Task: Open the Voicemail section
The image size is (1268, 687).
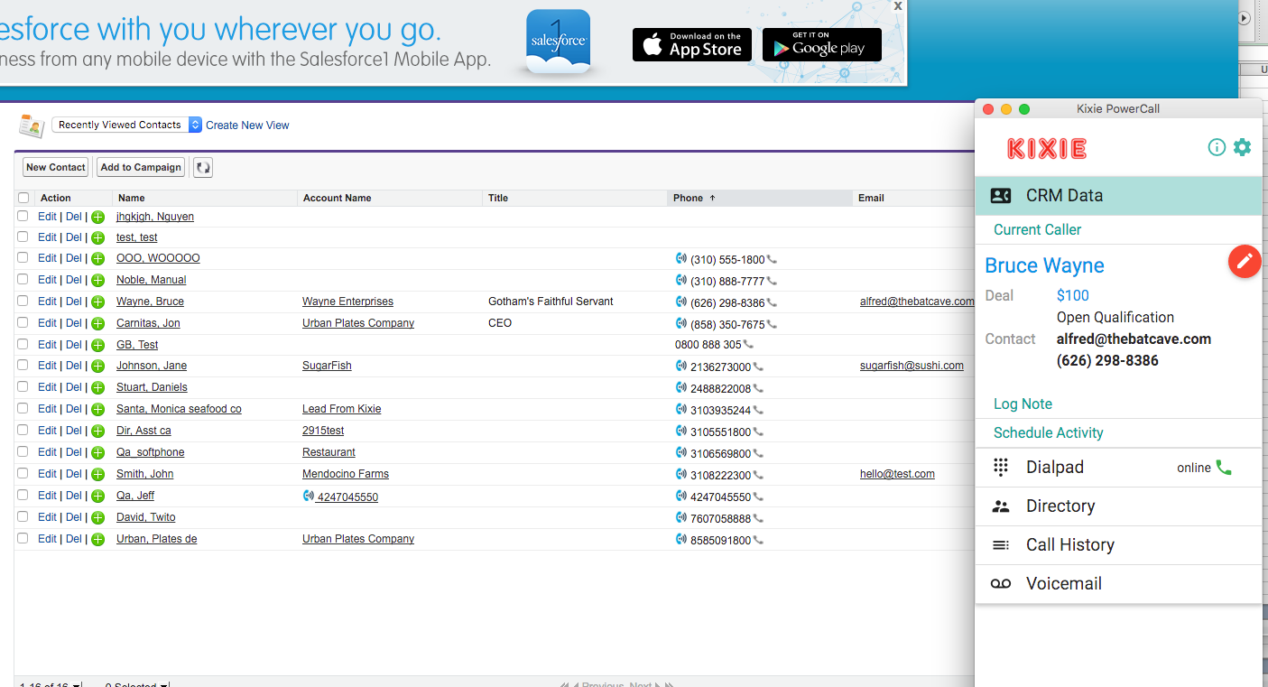Action: (1118, 584)
